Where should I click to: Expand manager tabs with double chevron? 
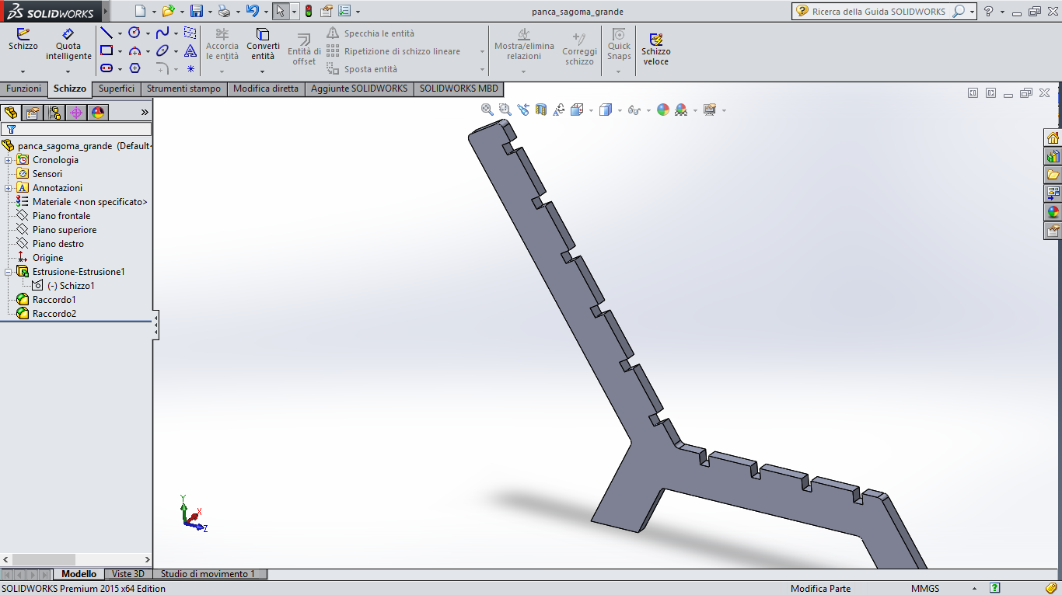pos(144,113)
